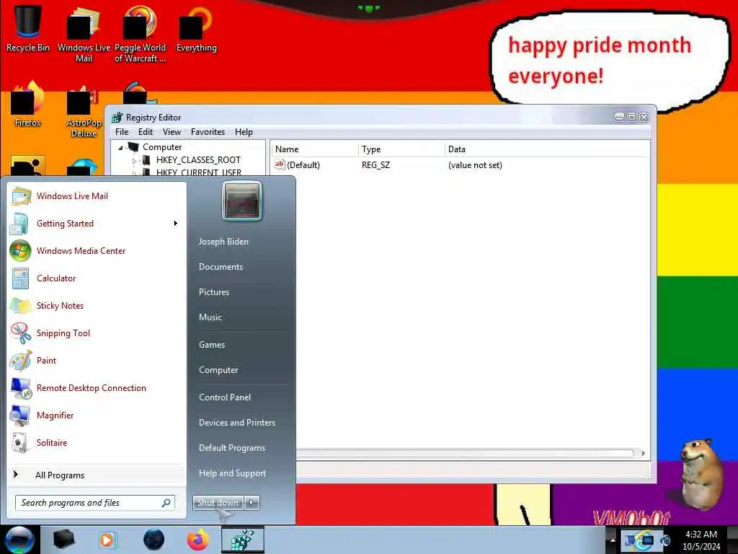Viewport: 738px width, 554px height.
Task: Click the Shut down button
Action: coord(218,503)
